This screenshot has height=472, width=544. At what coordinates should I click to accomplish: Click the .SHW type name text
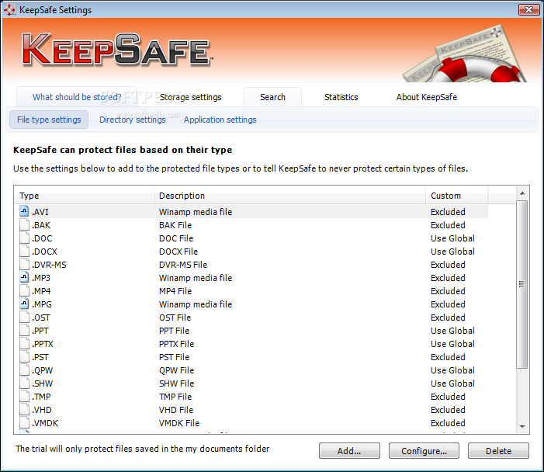(x=43, y=383)
